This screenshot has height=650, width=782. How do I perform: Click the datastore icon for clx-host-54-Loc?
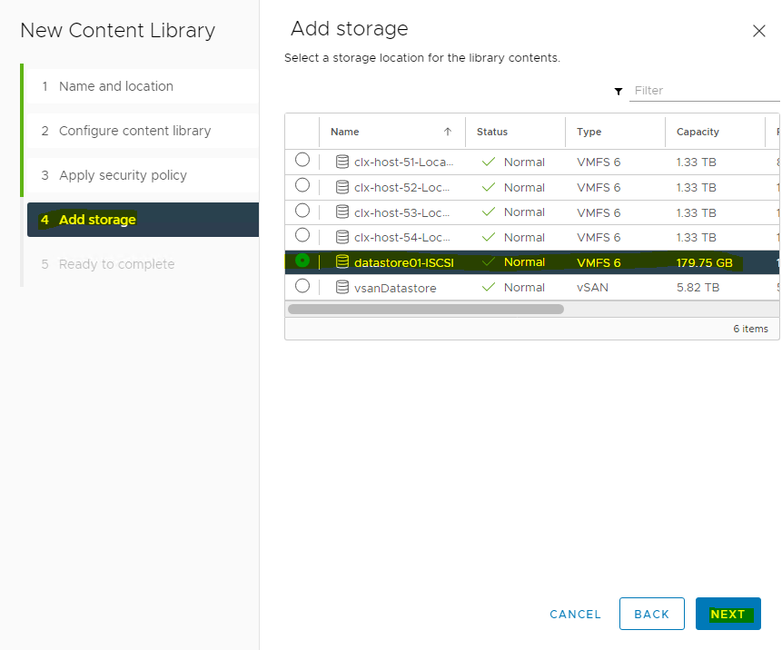click(x=342, y=237)
